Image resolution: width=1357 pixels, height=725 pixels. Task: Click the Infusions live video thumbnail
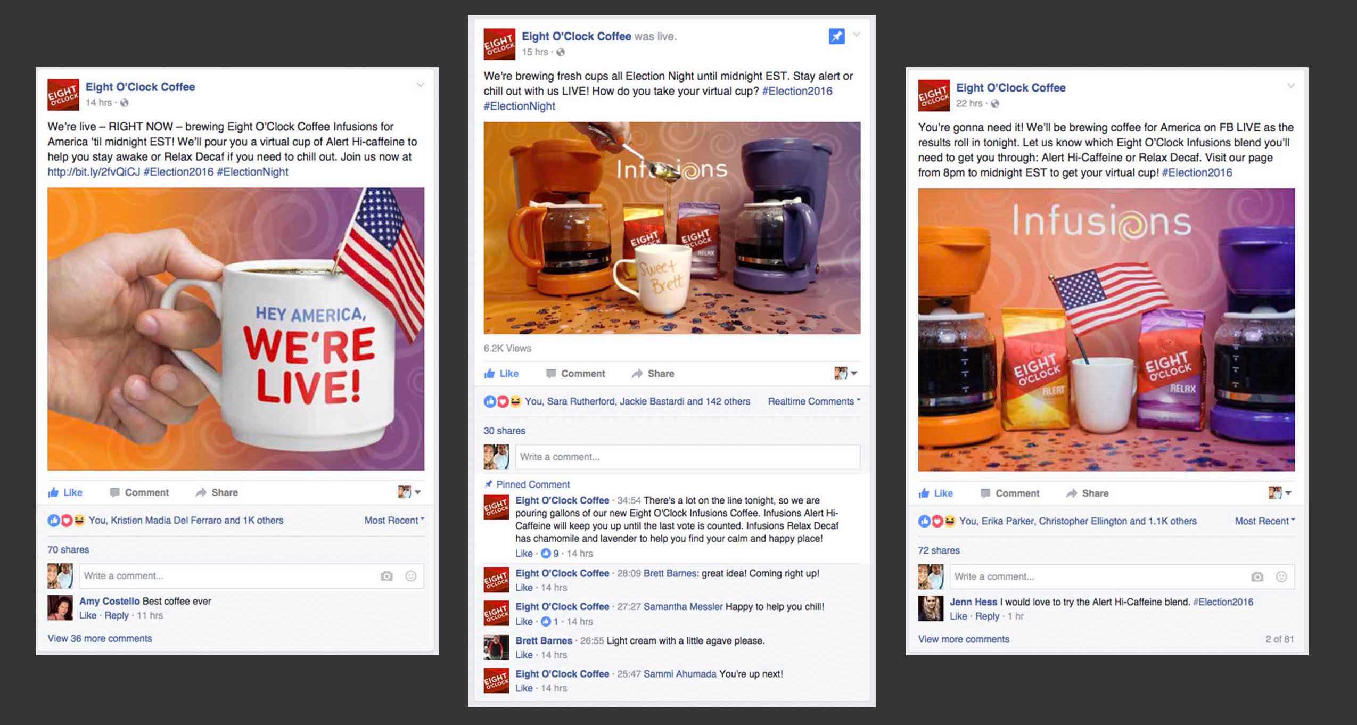[x=672, y=228]
